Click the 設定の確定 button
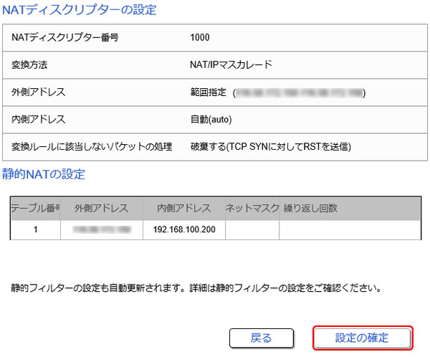 click(363, 338)
